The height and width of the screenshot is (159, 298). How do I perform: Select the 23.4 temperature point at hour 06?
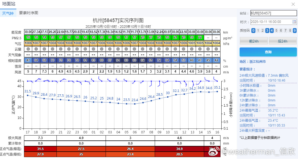[135, 104]
